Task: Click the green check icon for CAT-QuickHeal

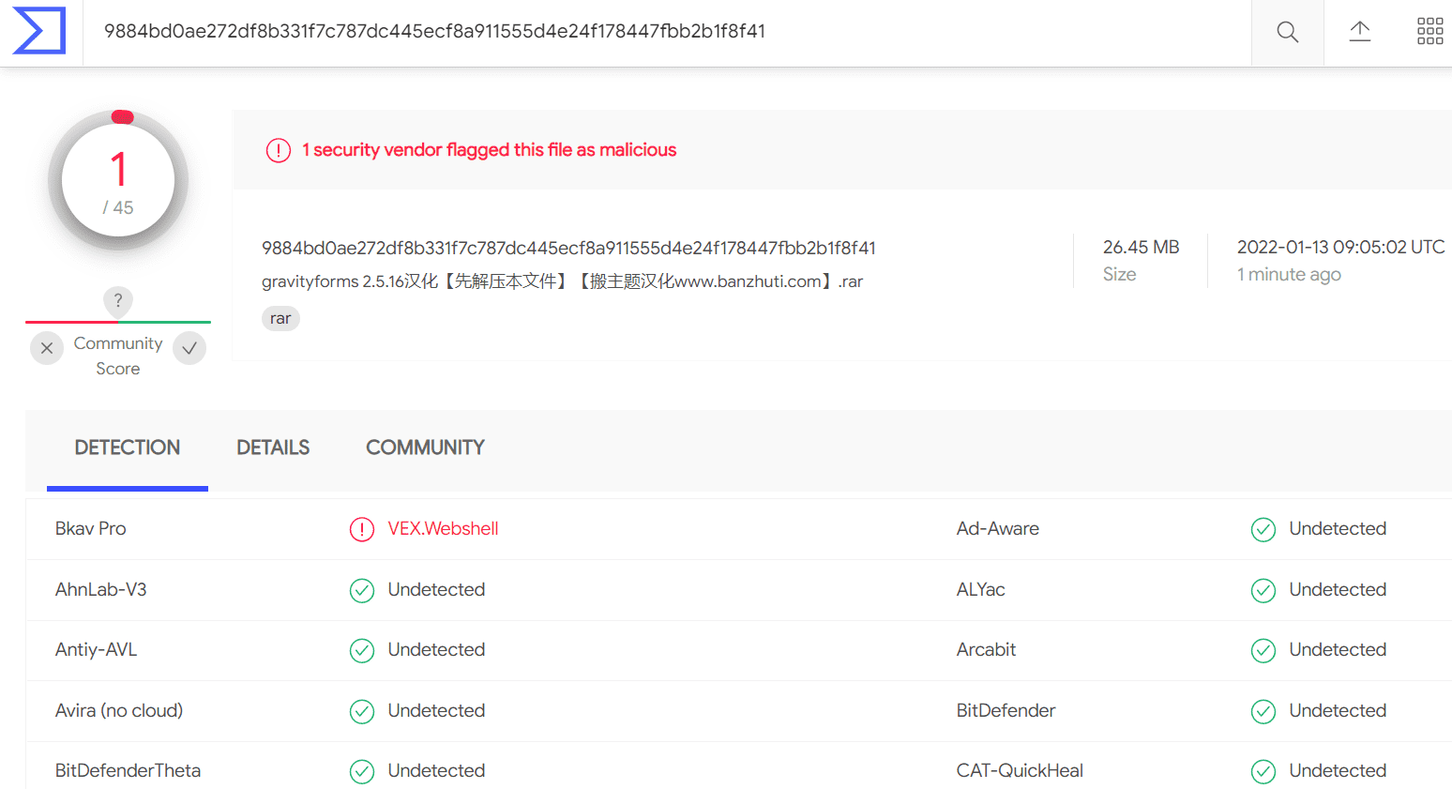Action: [x=1263, y=771]
